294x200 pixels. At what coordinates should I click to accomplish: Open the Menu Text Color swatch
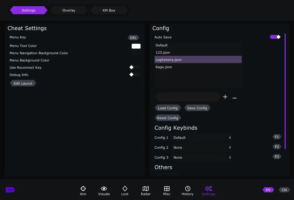[x=136, y=46]
